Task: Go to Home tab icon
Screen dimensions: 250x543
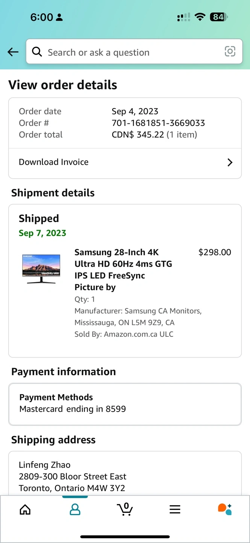Action: pos(25,509)
